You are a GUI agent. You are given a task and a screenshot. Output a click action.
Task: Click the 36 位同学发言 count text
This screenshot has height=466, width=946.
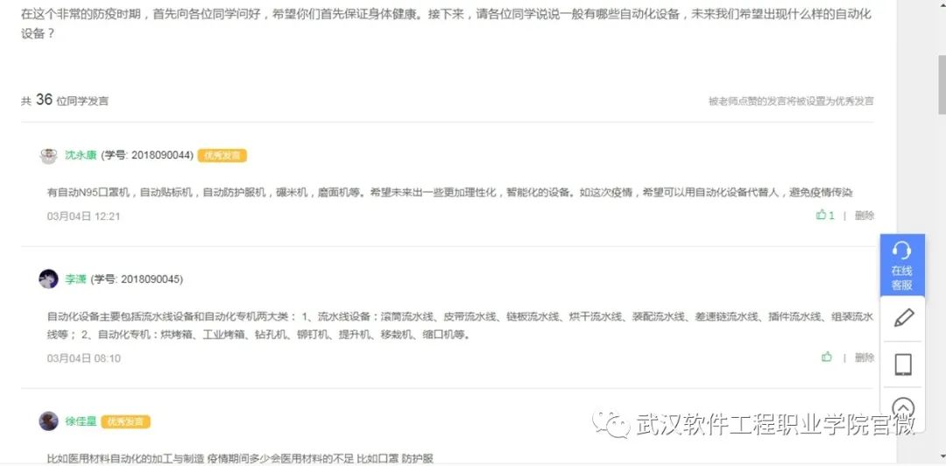[x=72, y=100]
